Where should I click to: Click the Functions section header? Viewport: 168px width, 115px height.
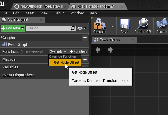coord(11,52)
